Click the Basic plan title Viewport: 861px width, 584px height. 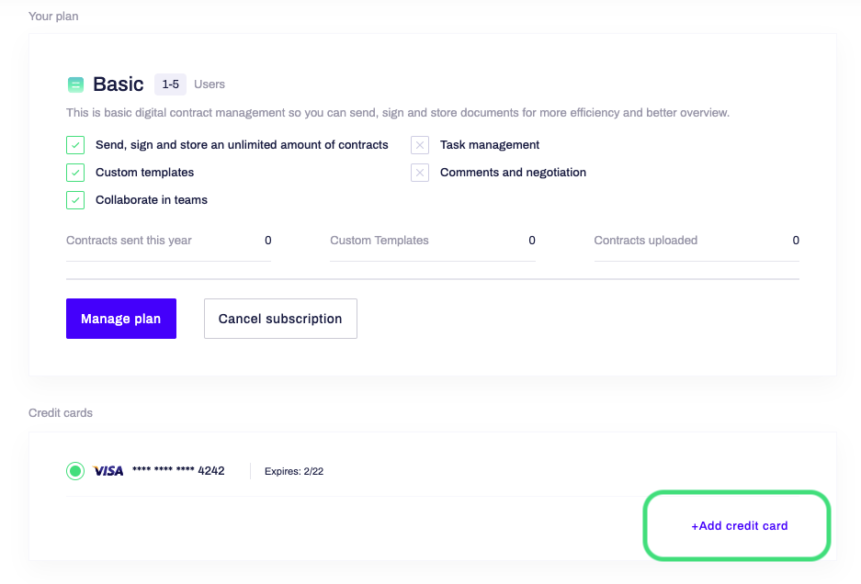click(118, 84)
